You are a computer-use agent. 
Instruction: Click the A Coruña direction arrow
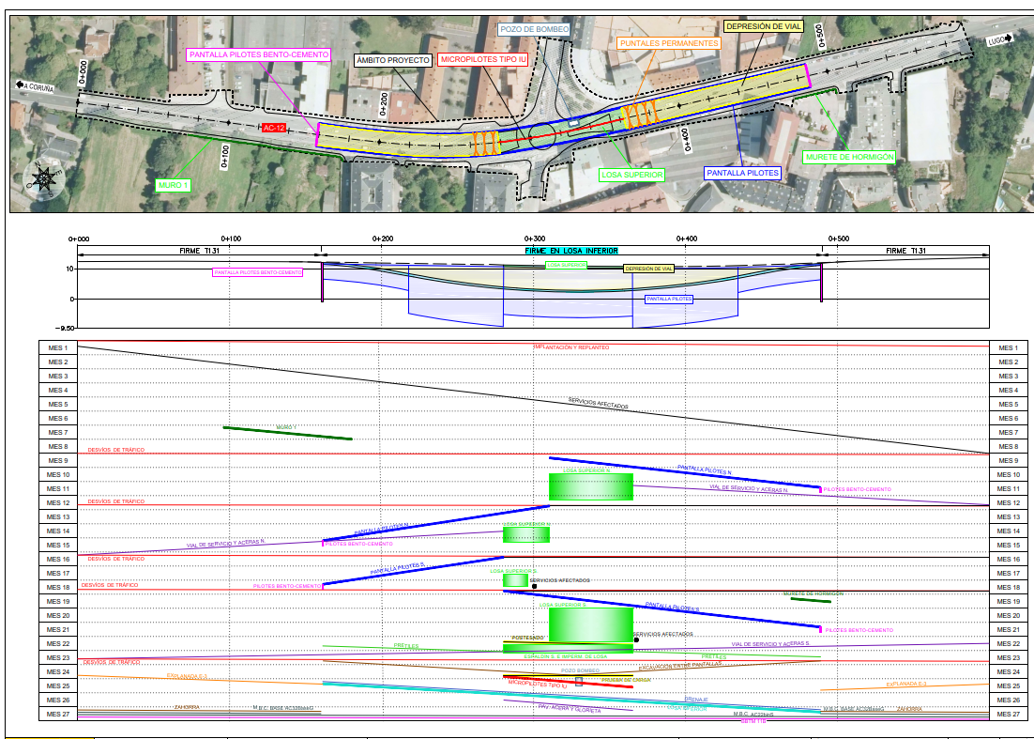click(35, 86)
